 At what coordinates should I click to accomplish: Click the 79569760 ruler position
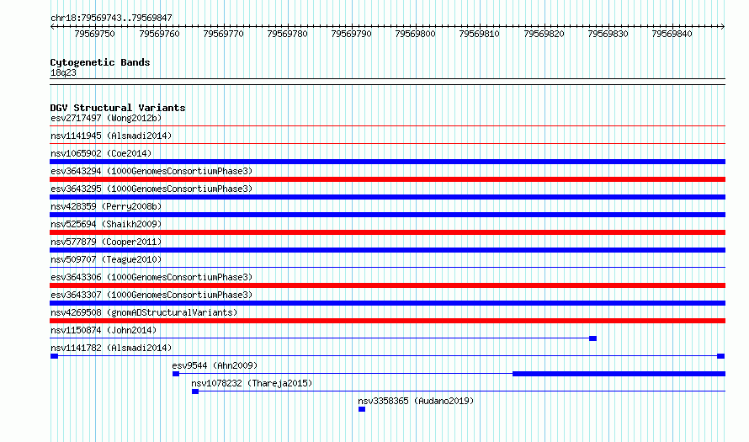159,34
